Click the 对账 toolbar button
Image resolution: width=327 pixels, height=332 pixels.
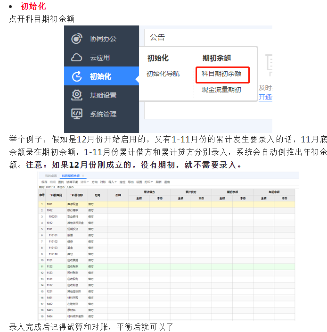coord(103,182)
